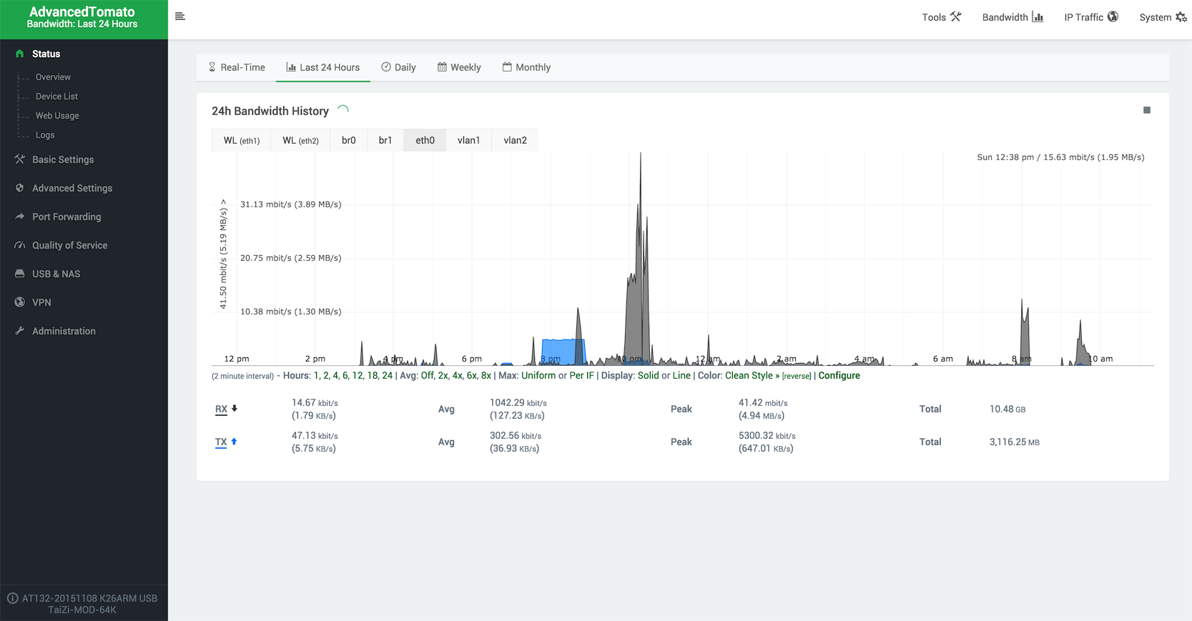This screenshot has width=1192, height=621.
Task: Select the vlan2 interface tab
Action: pos(515,140)
